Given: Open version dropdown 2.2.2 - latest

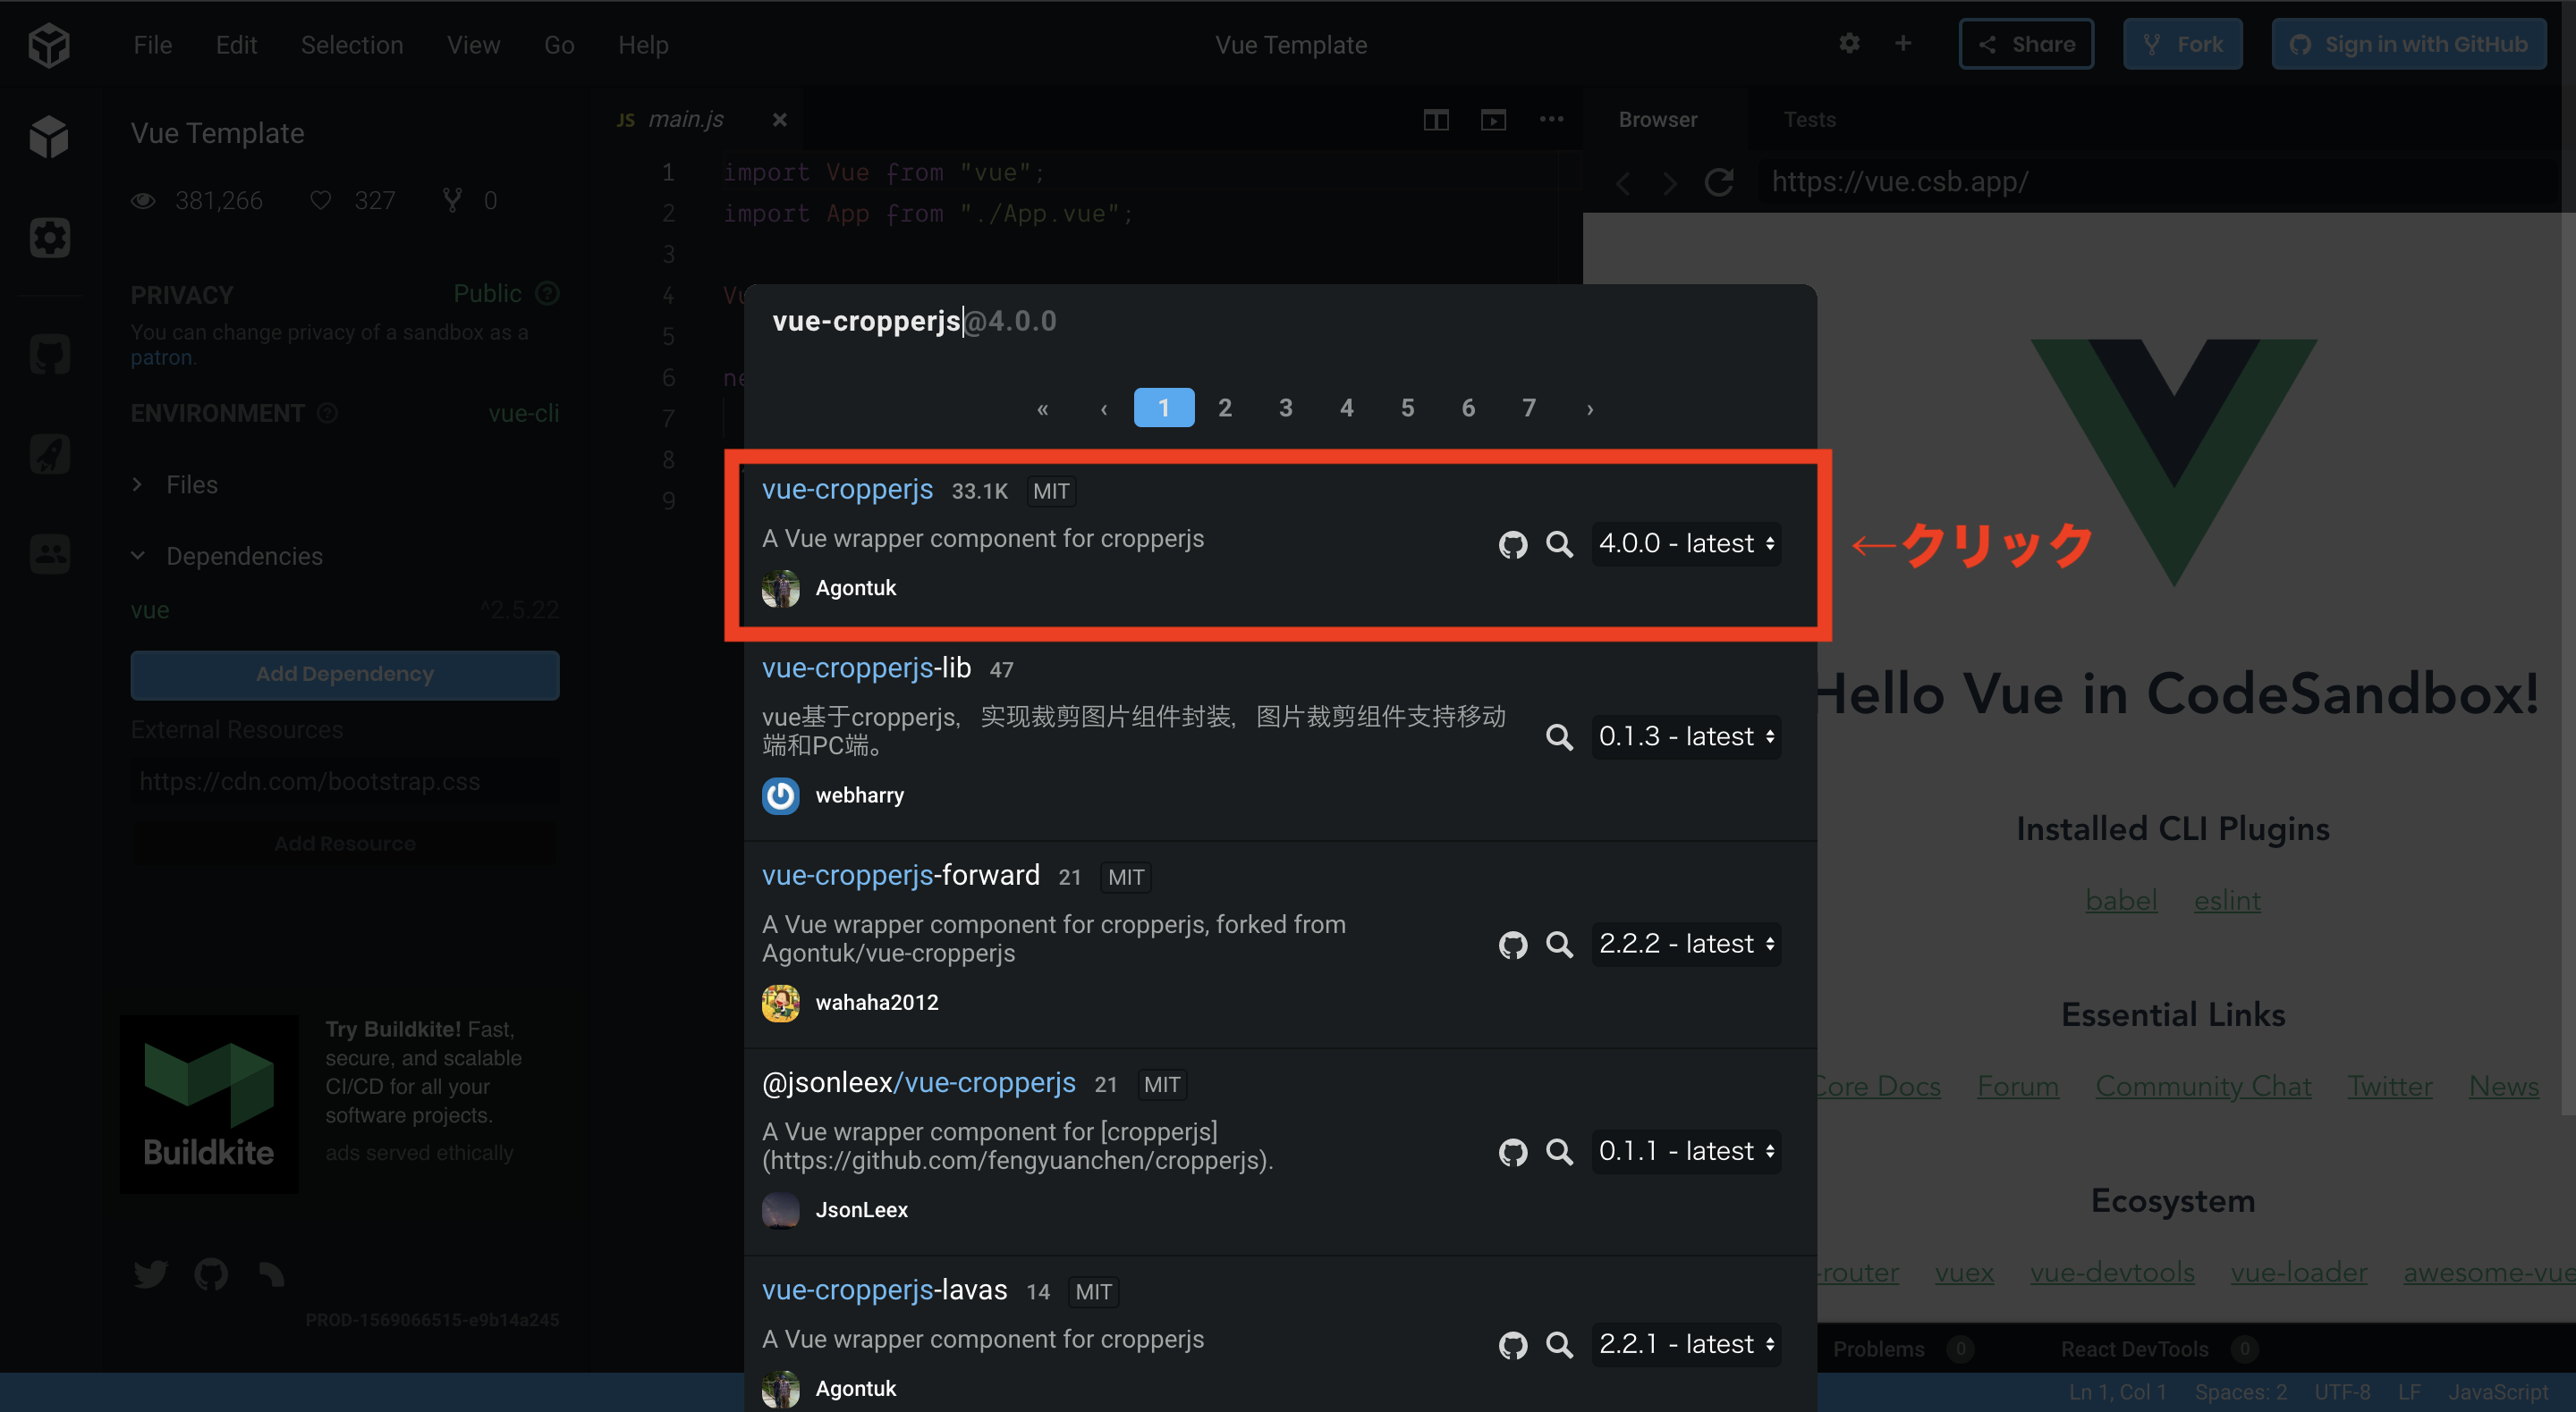Looking at the screenshot, I should [1686, 944].
